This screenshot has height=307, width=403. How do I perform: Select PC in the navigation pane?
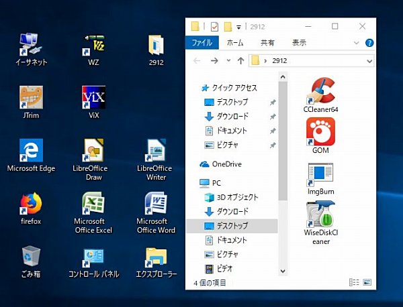tap(210, 183)
